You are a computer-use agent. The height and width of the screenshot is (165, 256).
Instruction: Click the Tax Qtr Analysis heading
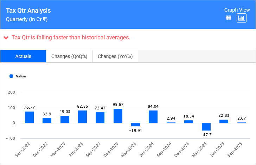coord(28,11)
